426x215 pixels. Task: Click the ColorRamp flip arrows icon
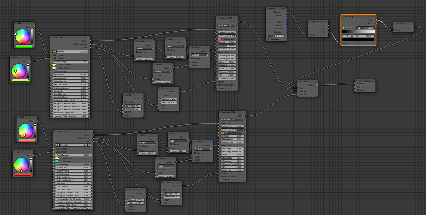pos(351,28)
